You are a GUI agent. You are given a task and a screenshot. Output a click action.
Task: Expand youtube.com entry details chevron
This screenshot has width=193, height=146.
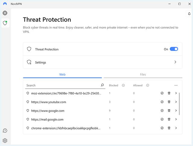tap(176, 102)
